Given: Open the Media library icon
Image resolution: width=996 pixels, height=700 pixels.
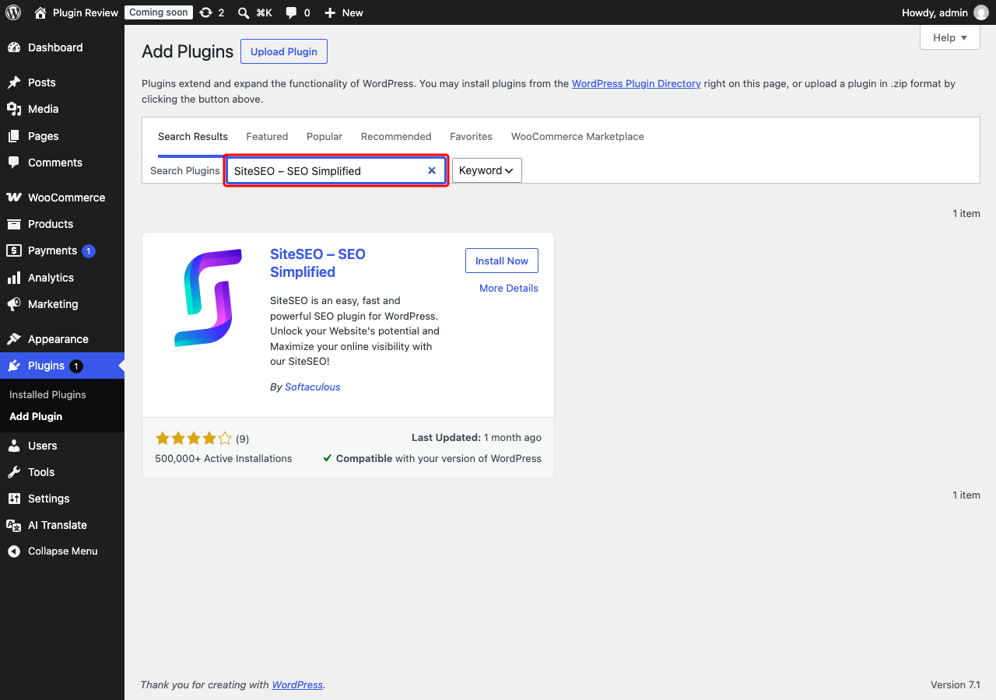Looking at the screenshot, I should click(14, 109).
